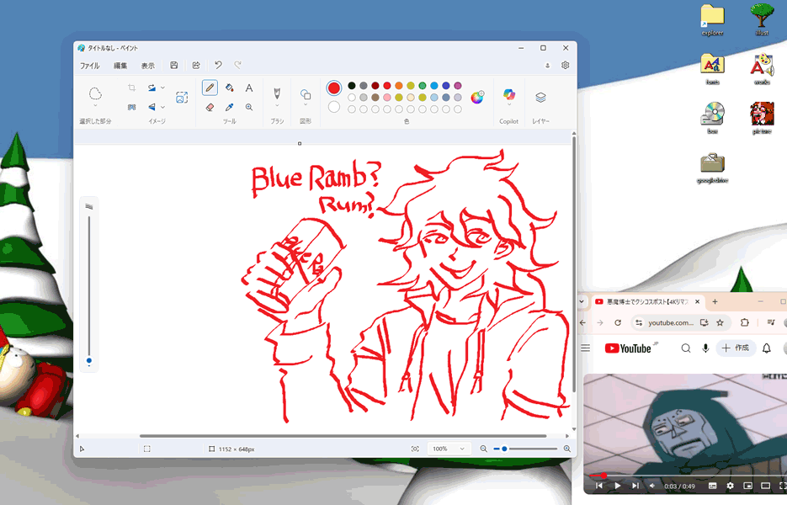Screen dimensions: 787x505
Task: Select the Fill bucket tool
Action: pos(230,88)
